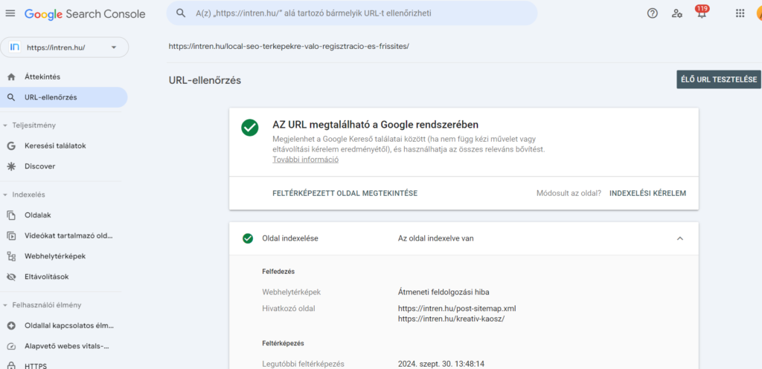The height and width of the screenshot is (369, 762).
Task: Open the Google apps grid
Action: tap(740, 13)
